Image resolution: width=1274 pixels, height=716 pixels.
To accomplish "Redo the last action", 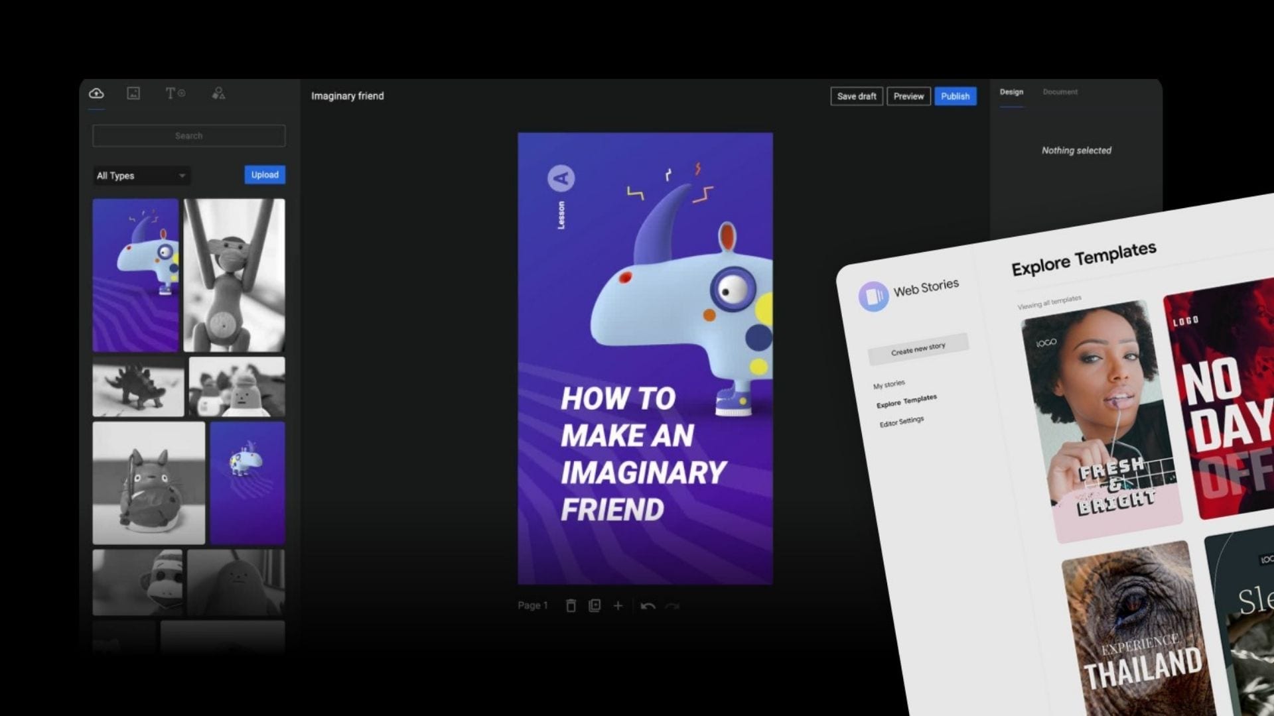I will [x=672, y=606].
